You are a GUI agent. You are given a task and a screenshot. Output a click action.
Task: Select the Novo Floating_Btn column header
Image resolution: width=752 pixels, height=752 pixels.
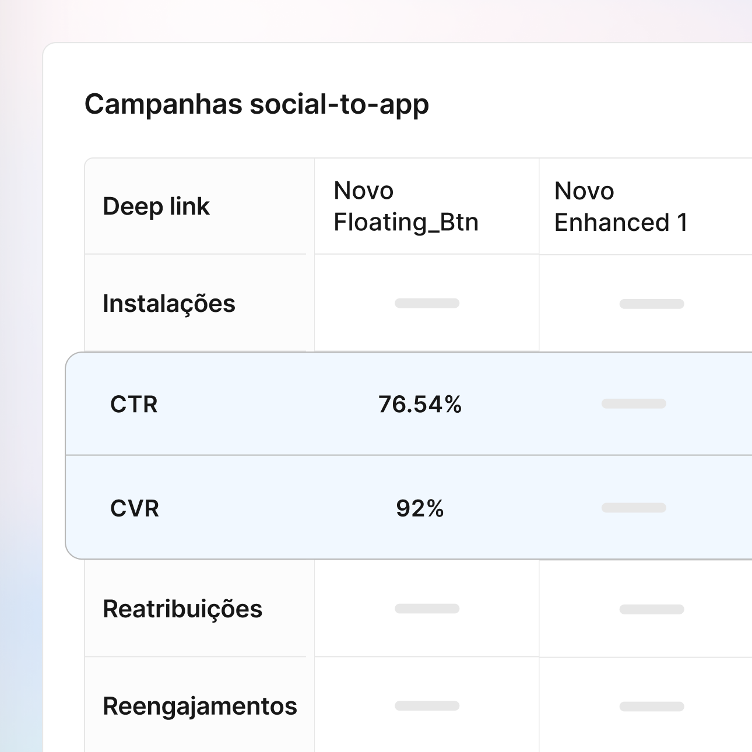[406, 206]
